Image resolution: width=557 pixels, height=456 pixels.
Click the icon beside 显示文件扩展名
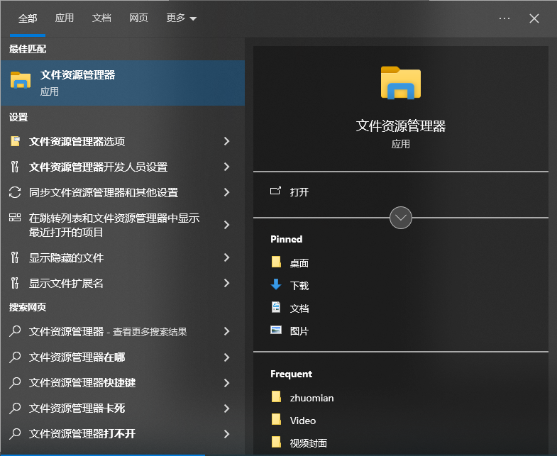click(15, 283)
